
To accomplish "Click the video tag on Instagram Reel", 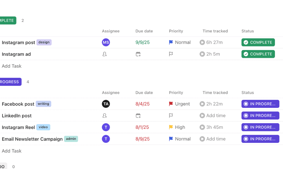I will [x=43, y=127].
